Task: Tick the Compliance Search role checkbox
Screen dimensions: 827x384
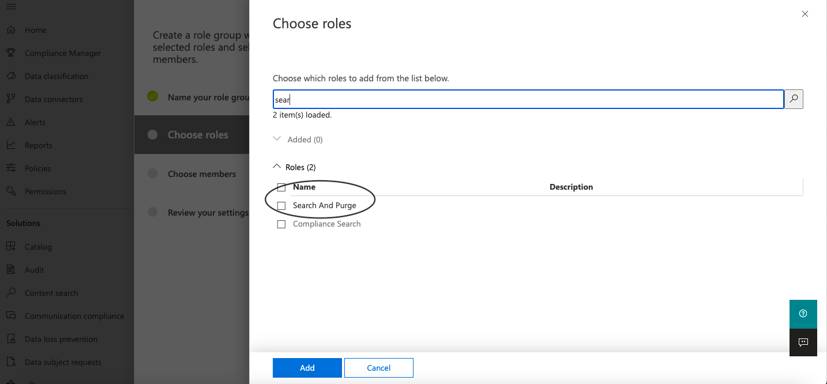Action: pos(281,224)
